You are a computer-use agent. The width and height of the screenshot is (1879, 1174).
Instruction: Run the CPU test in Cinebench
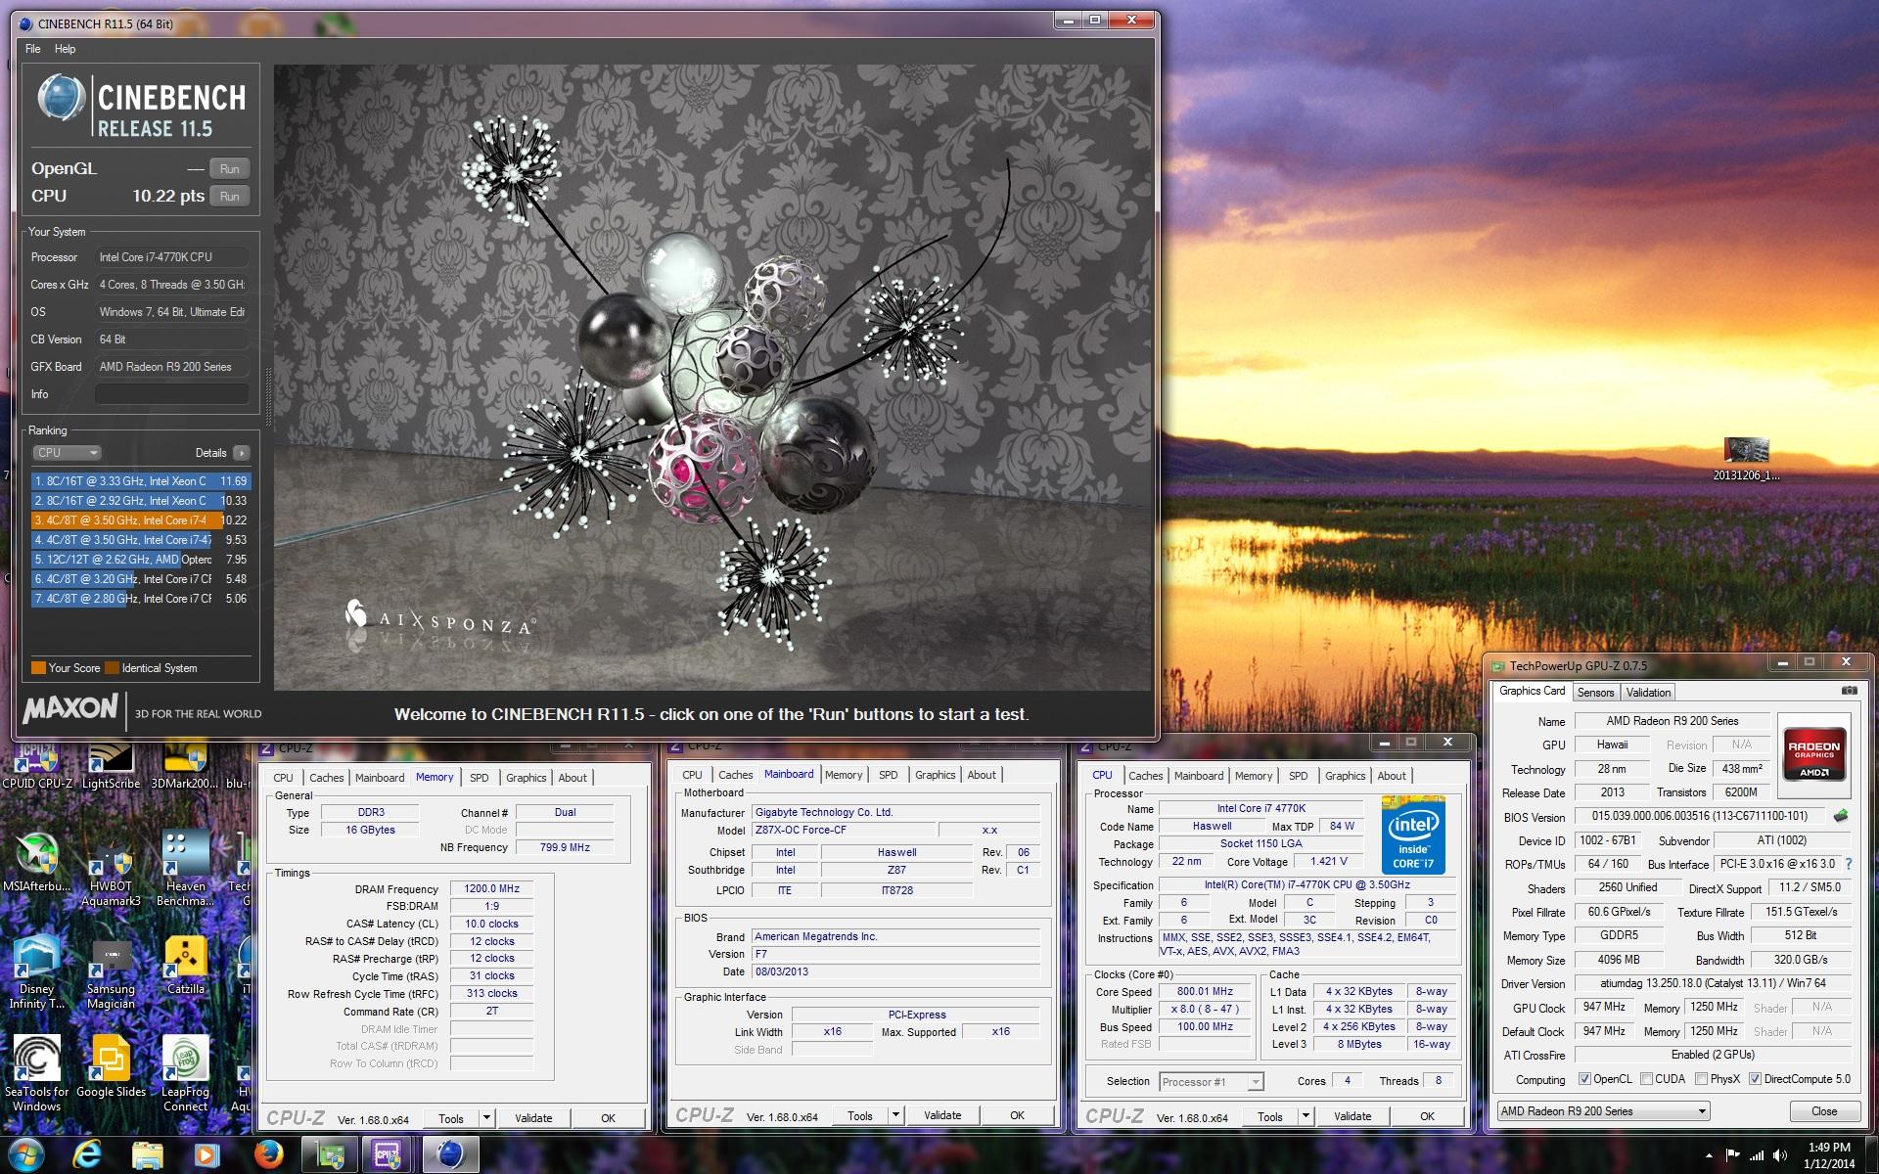229,197
